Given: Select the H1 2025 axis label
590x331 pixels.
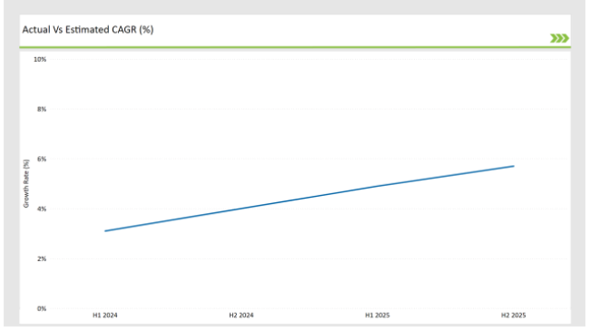Looking at the screenshot, I should [x=378, y=316].
